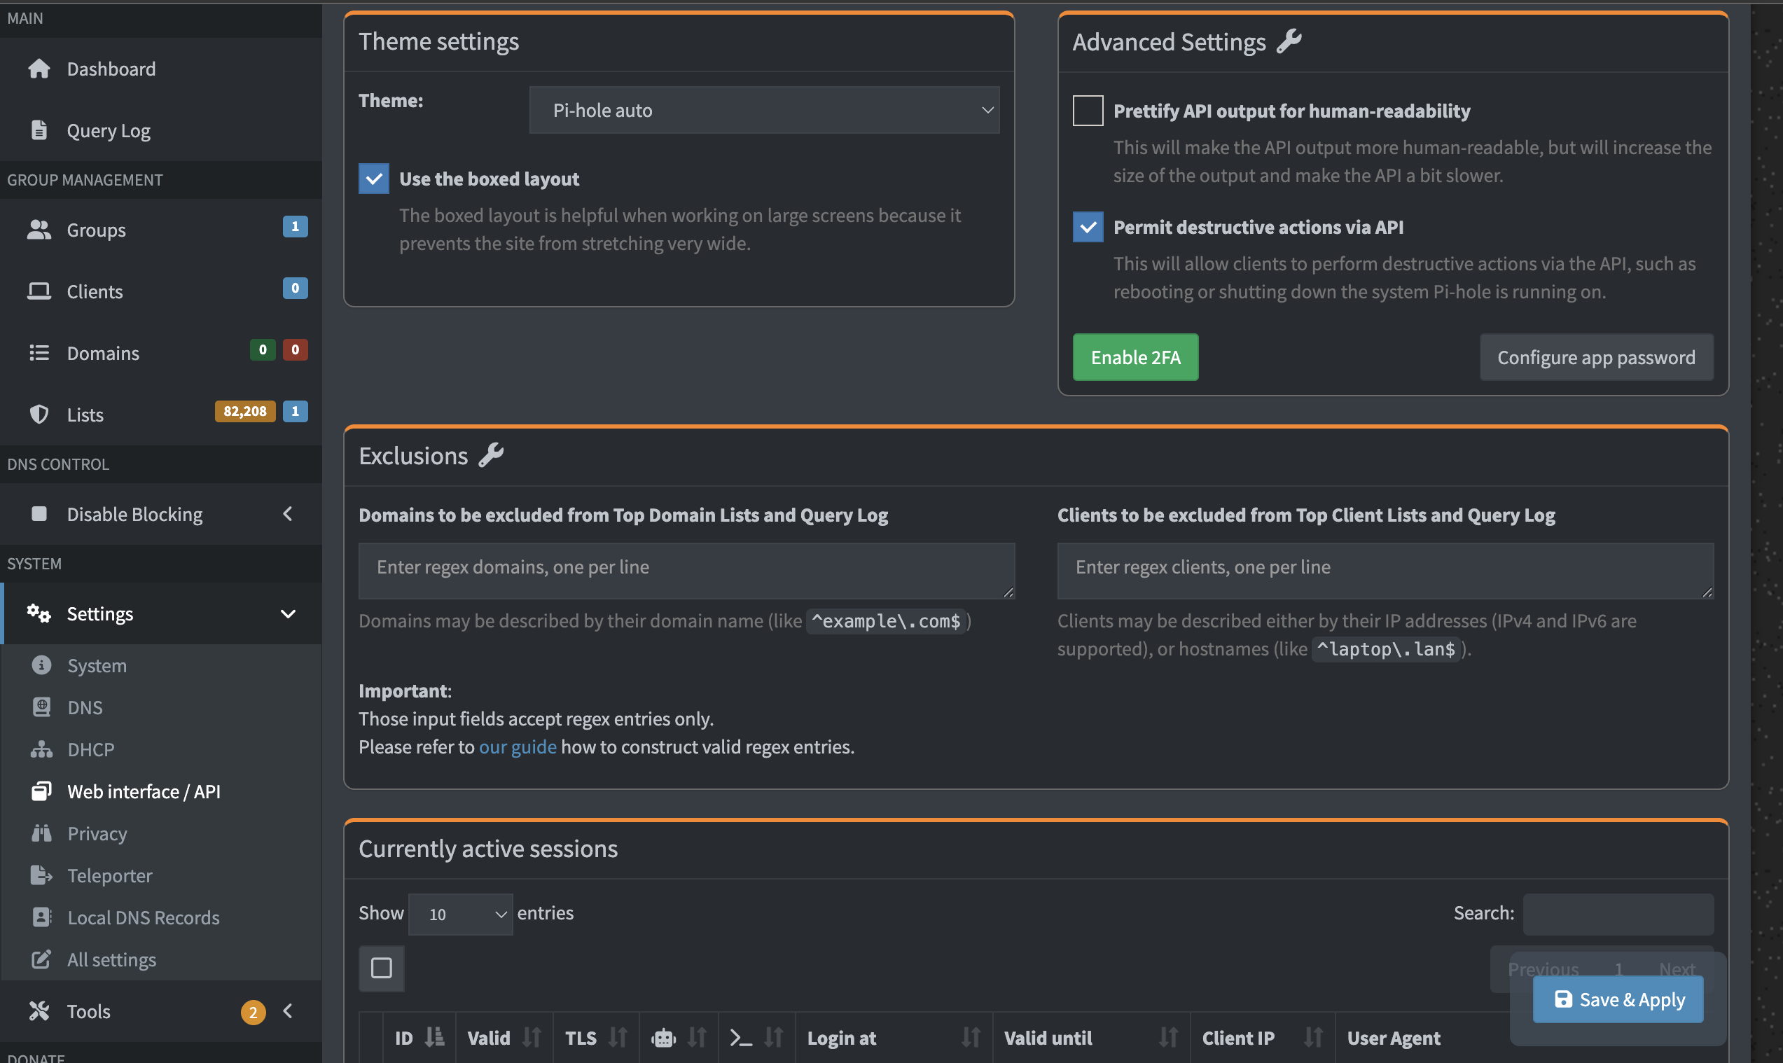The height and width of the screenshot is (1063, 1783).
Task: Click the DHCP network icon
Action: pyautogui.click(x=41, y=749)
